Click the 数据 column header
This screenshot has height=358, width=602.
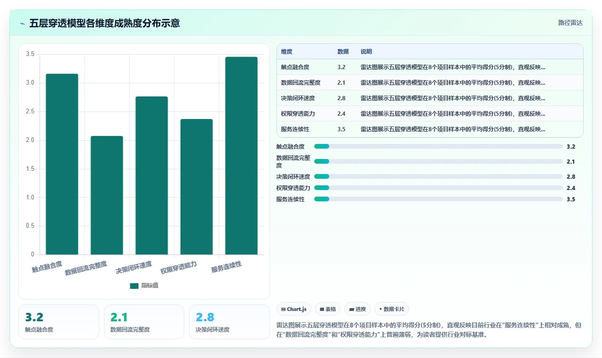point(343,52)
